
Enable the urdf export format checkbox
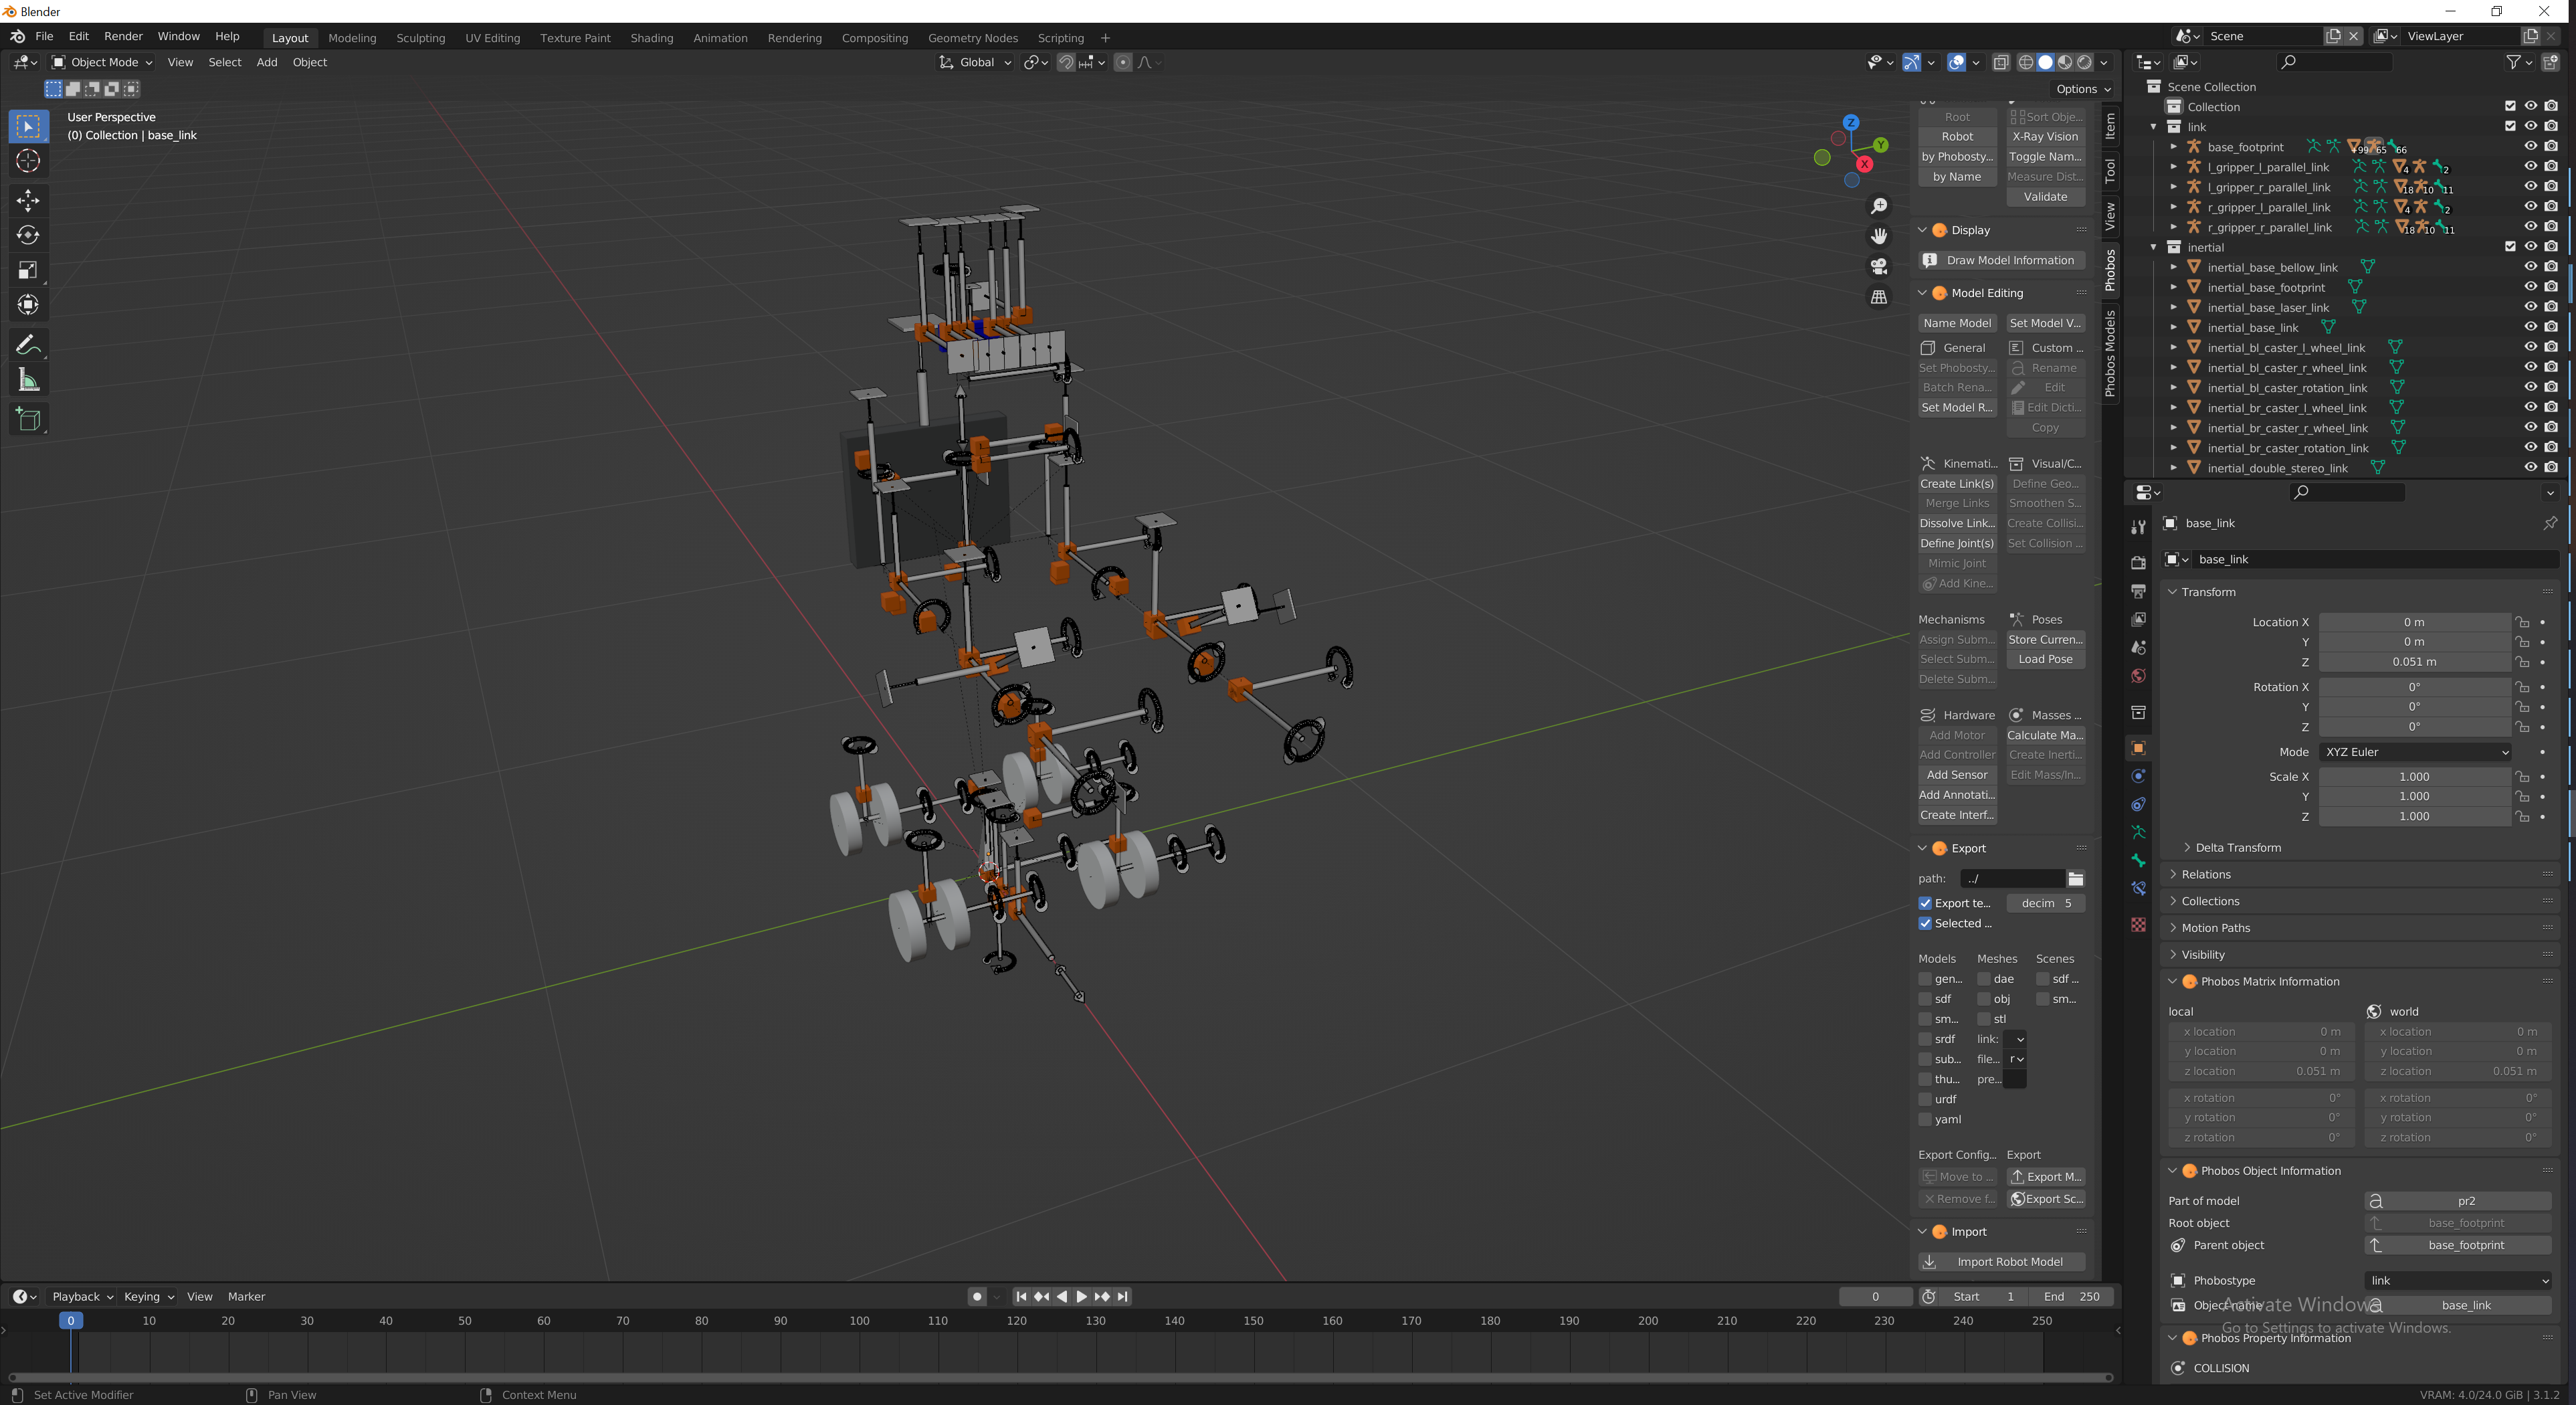tap(1925, 1099)
